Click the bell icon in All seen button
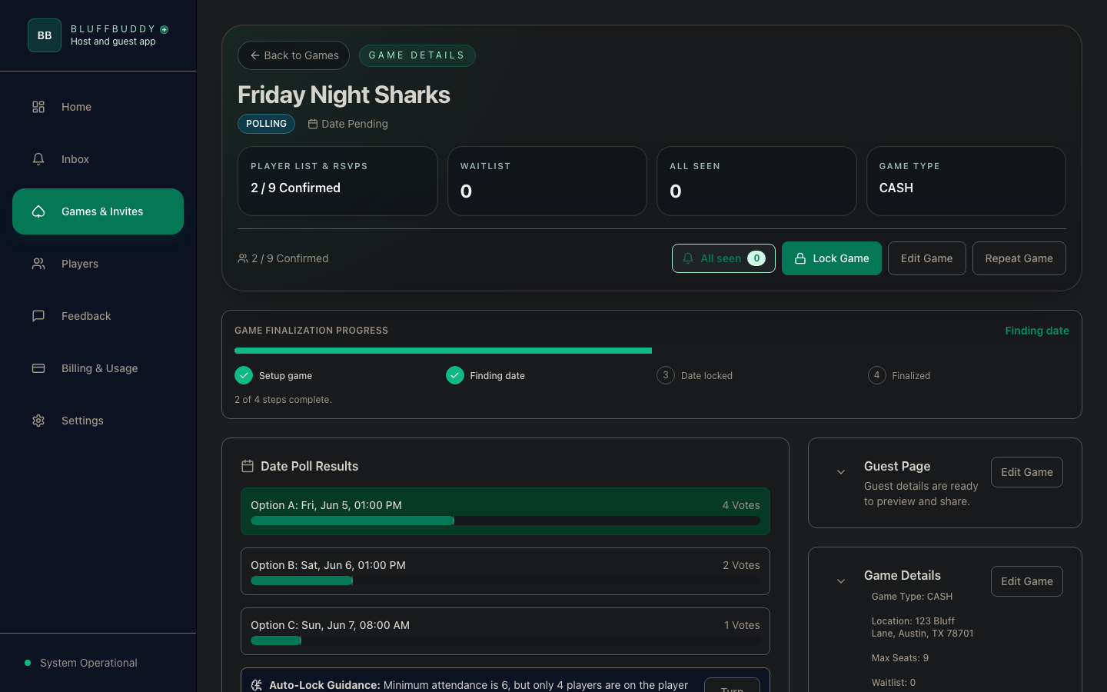 (x=688, y=258)
